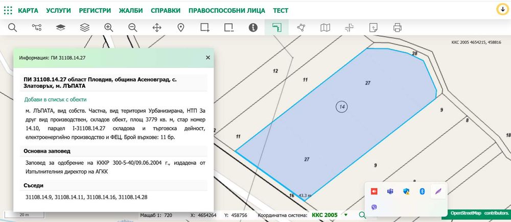Click the green search icon in status bar
This screenshot has width=511, height=222.
point(362,215)
